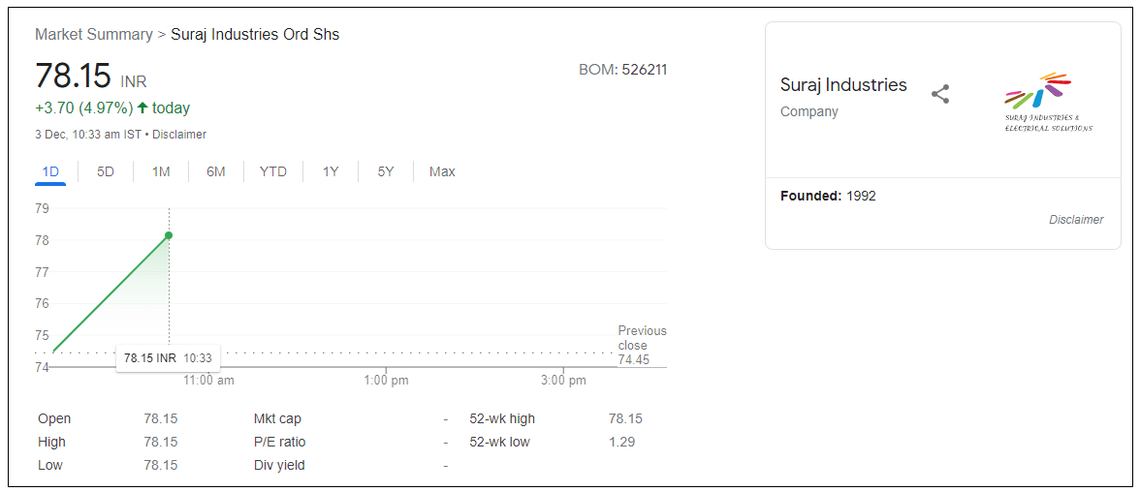Select the 1D chart range tab
Viewport: 1140px width, 492px height.
[50, 171]
